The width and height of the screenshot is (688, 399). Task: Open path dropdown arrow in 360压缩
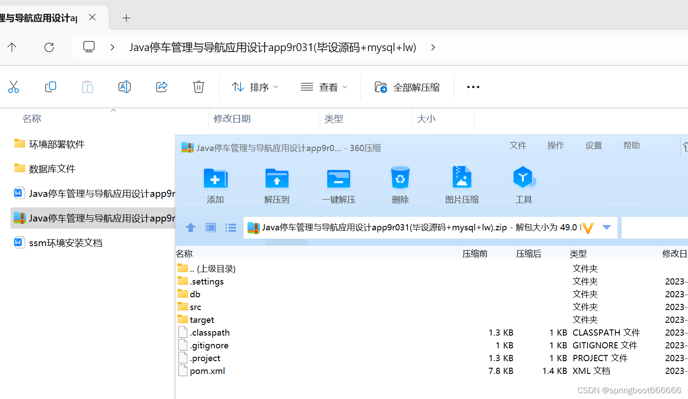click(x=607, y=227)
